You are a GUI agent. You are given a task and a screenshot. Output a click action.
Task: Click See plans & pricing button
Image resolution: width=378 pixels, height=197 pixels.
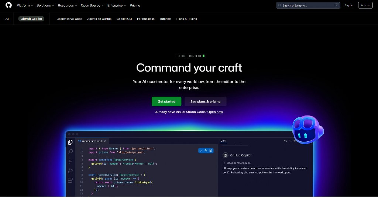(x=205, y=101)
